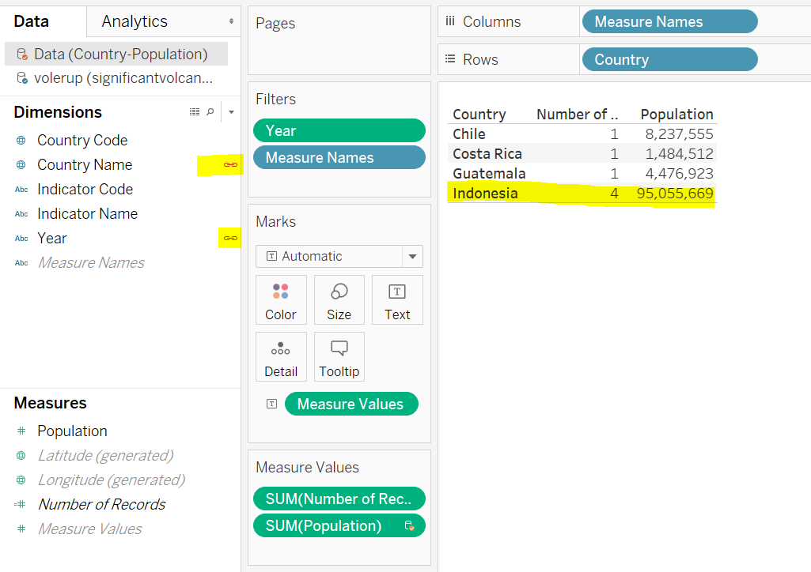
Task: Click the search icon in Dimensions header
Action: (210, 112)
